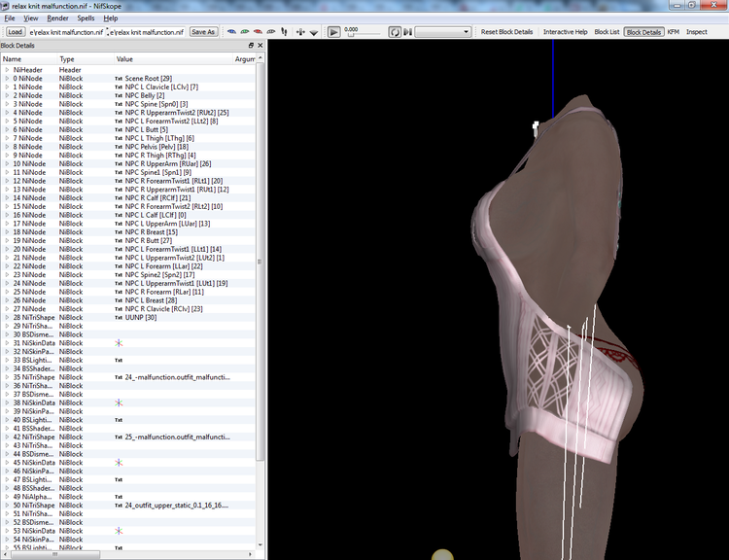
Task: Open the Spells menu
Action: coord(86,18)
